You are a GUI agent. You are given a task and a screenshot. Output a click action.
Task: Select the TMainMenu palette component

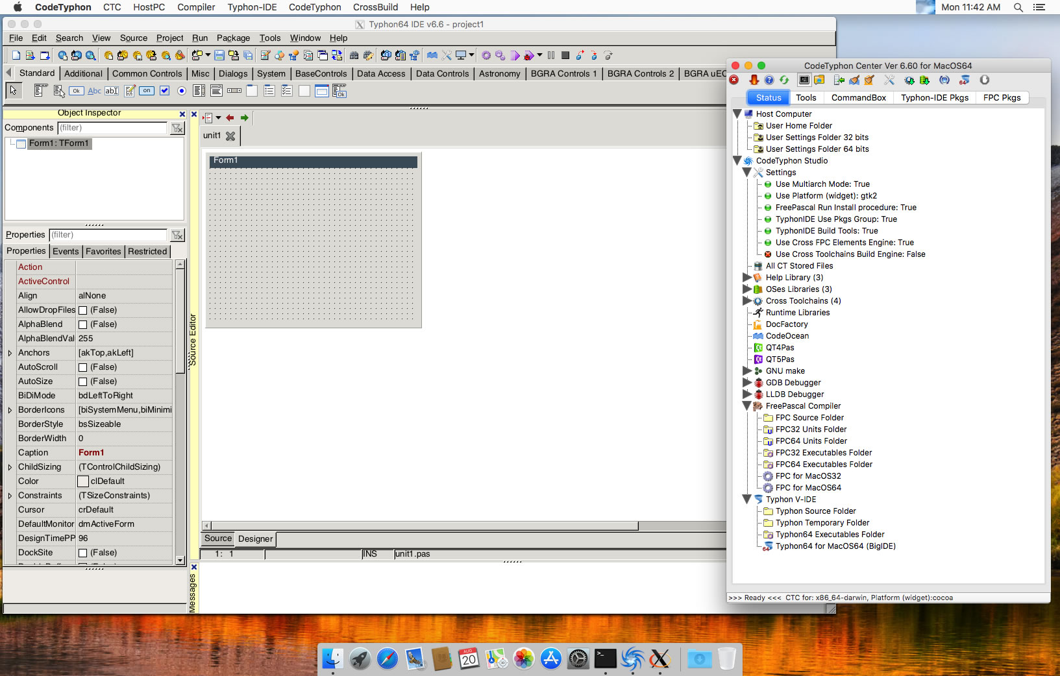click(40, 91)
